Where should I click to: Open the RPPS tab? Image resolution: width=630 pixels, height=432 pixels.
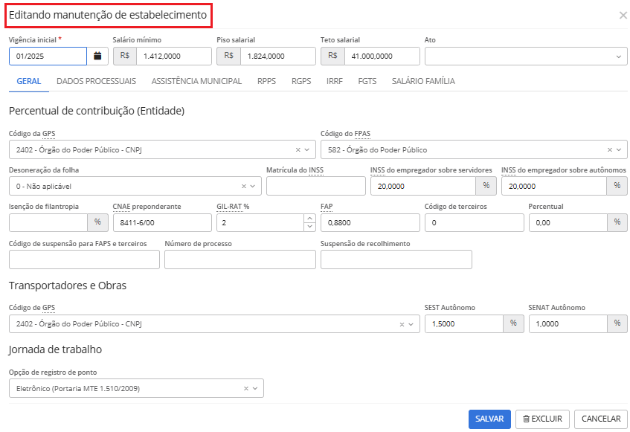pos(266,81)
